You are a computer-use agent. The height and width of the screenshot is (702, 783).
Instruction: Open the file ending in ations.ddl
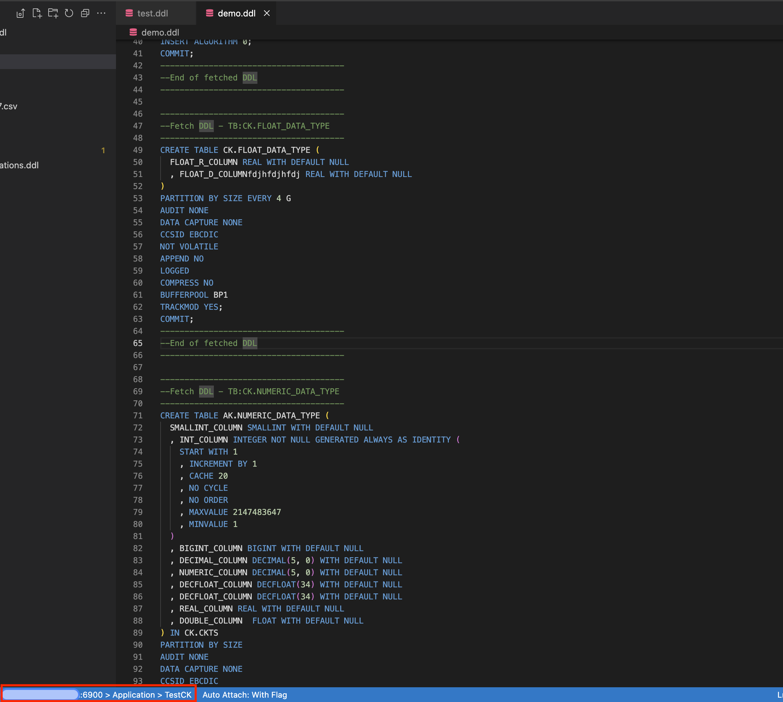(19, 166)
